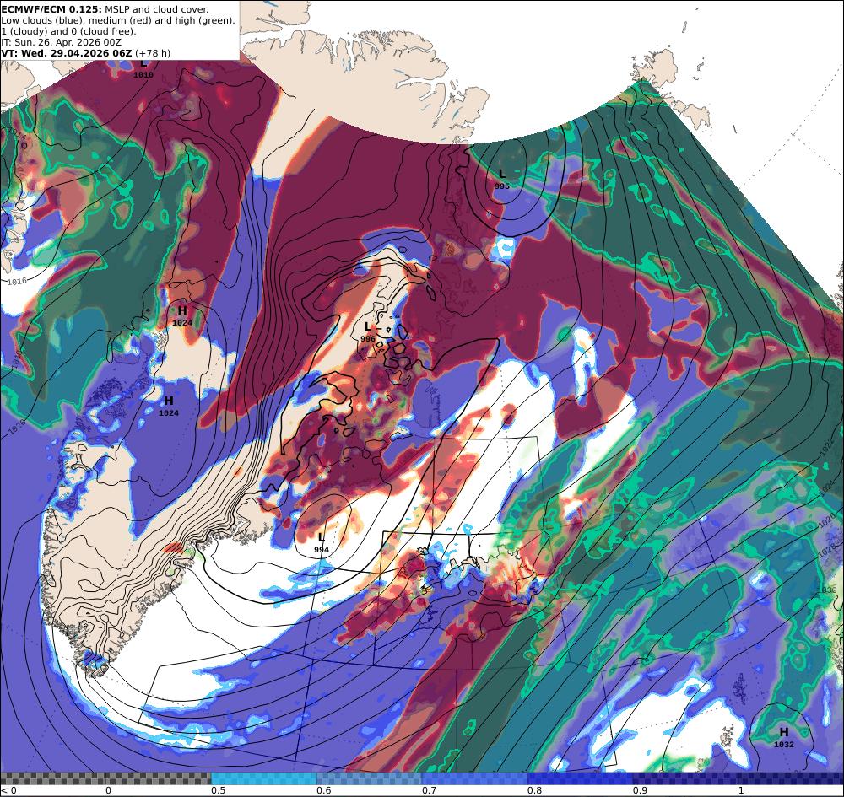Image resolution: width=844 pixels, height=797 pixels.
Task: Click the '0.8' colorbar tick label
Action: point(534,790)
